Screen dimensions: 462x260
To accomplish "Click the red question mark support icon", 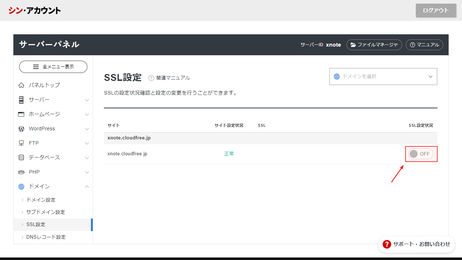I will coord(387,244).
